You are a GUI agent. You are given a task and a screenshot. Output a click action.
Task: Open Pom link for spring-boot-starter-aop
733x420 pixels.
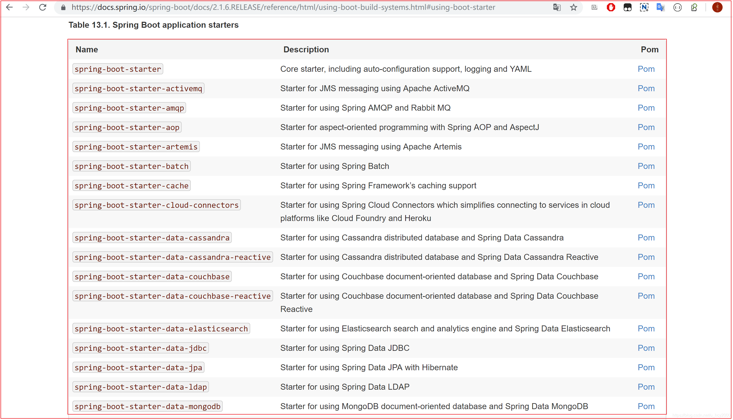[646, 127]
